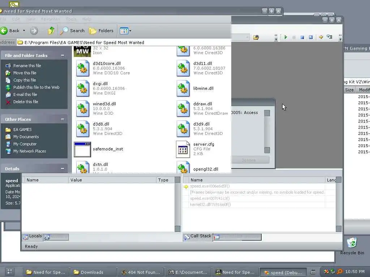Click the debugger Continue (green play) button
The width and height of the screenshot is (370, 277).
point(286,37)
